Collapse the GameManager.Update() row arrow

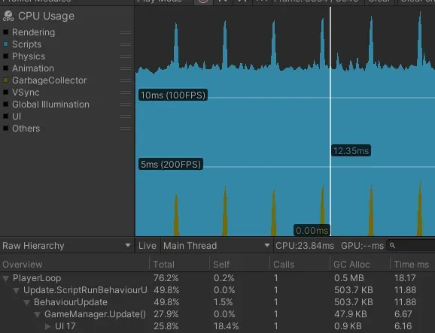click(x=37, y=314)
